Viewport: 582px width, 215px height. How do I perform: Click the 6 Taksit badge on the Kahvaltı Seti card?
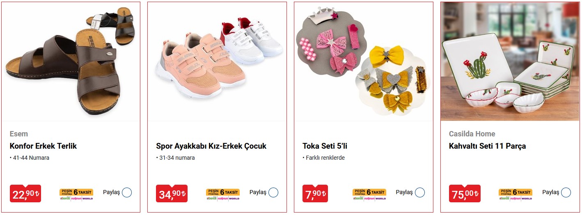[516, 194]
